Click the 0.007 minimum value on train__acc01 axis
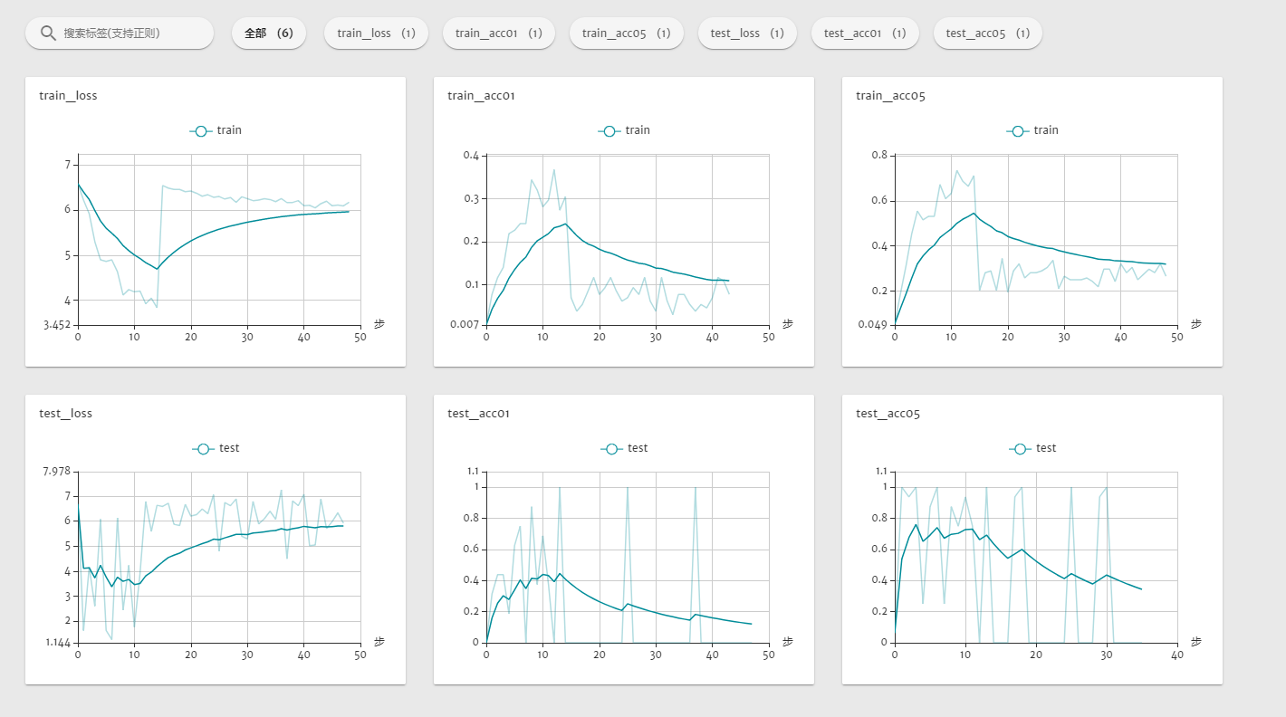 point(464,324)
